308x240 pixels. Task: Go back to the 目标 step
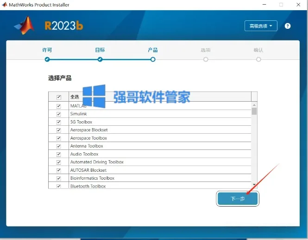coord(100,59)
